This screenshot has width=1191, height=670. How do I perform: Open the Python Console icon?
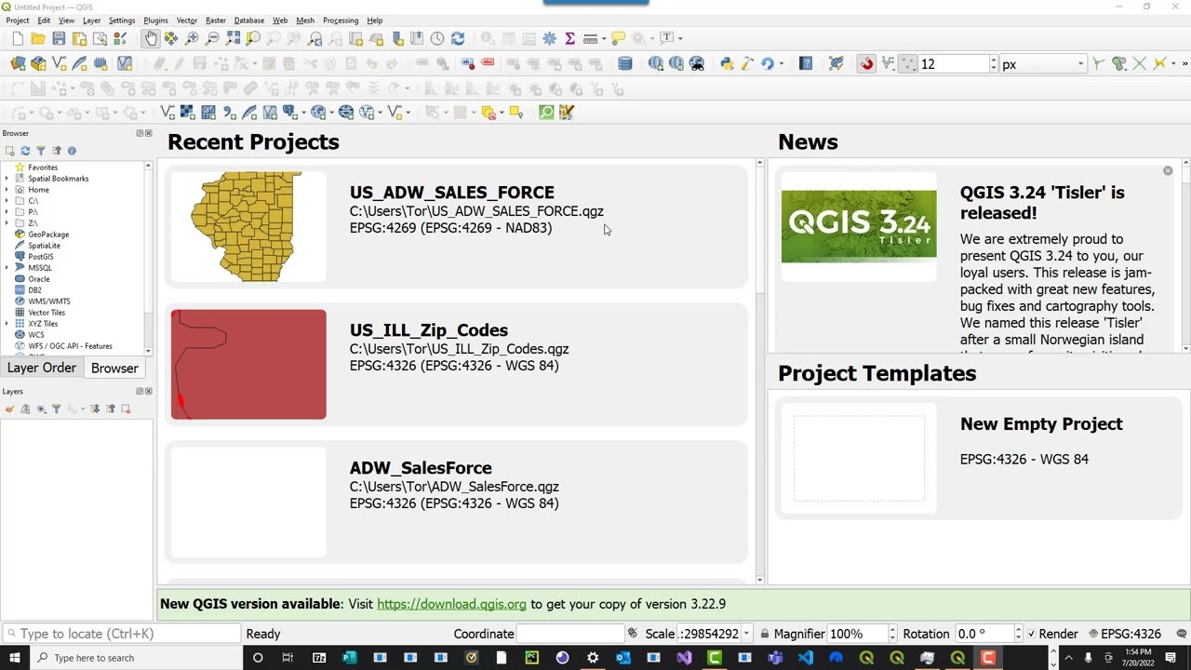point(727,63)
